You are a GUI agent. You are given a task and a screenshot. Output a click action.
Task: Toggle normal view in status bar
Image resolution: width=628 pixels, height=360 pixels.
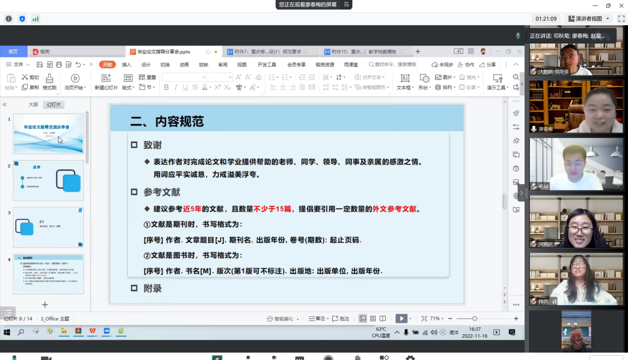pos(363,319)
